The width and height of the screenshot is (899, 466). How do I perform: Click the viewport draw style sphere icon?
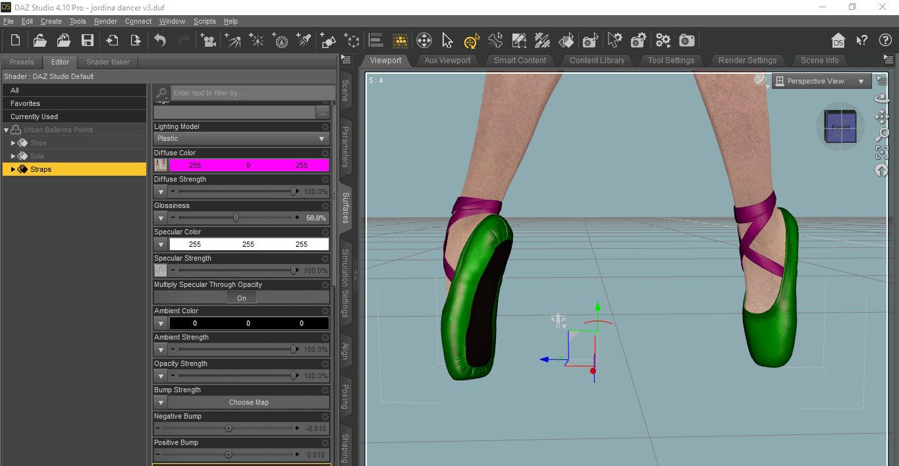point(761,80)
